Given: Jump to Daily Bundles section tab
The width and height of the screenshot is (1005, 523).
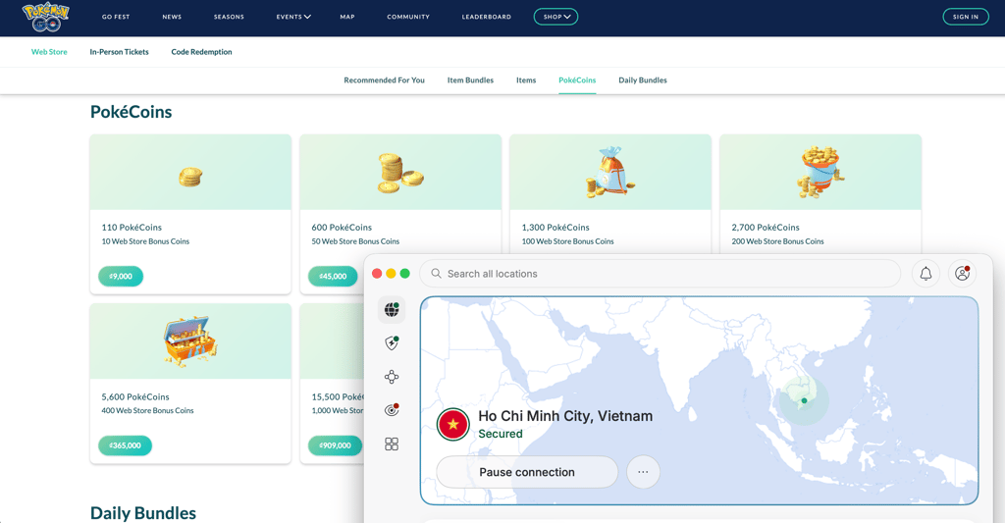Looking at the screenshot, I should (643, 80).
